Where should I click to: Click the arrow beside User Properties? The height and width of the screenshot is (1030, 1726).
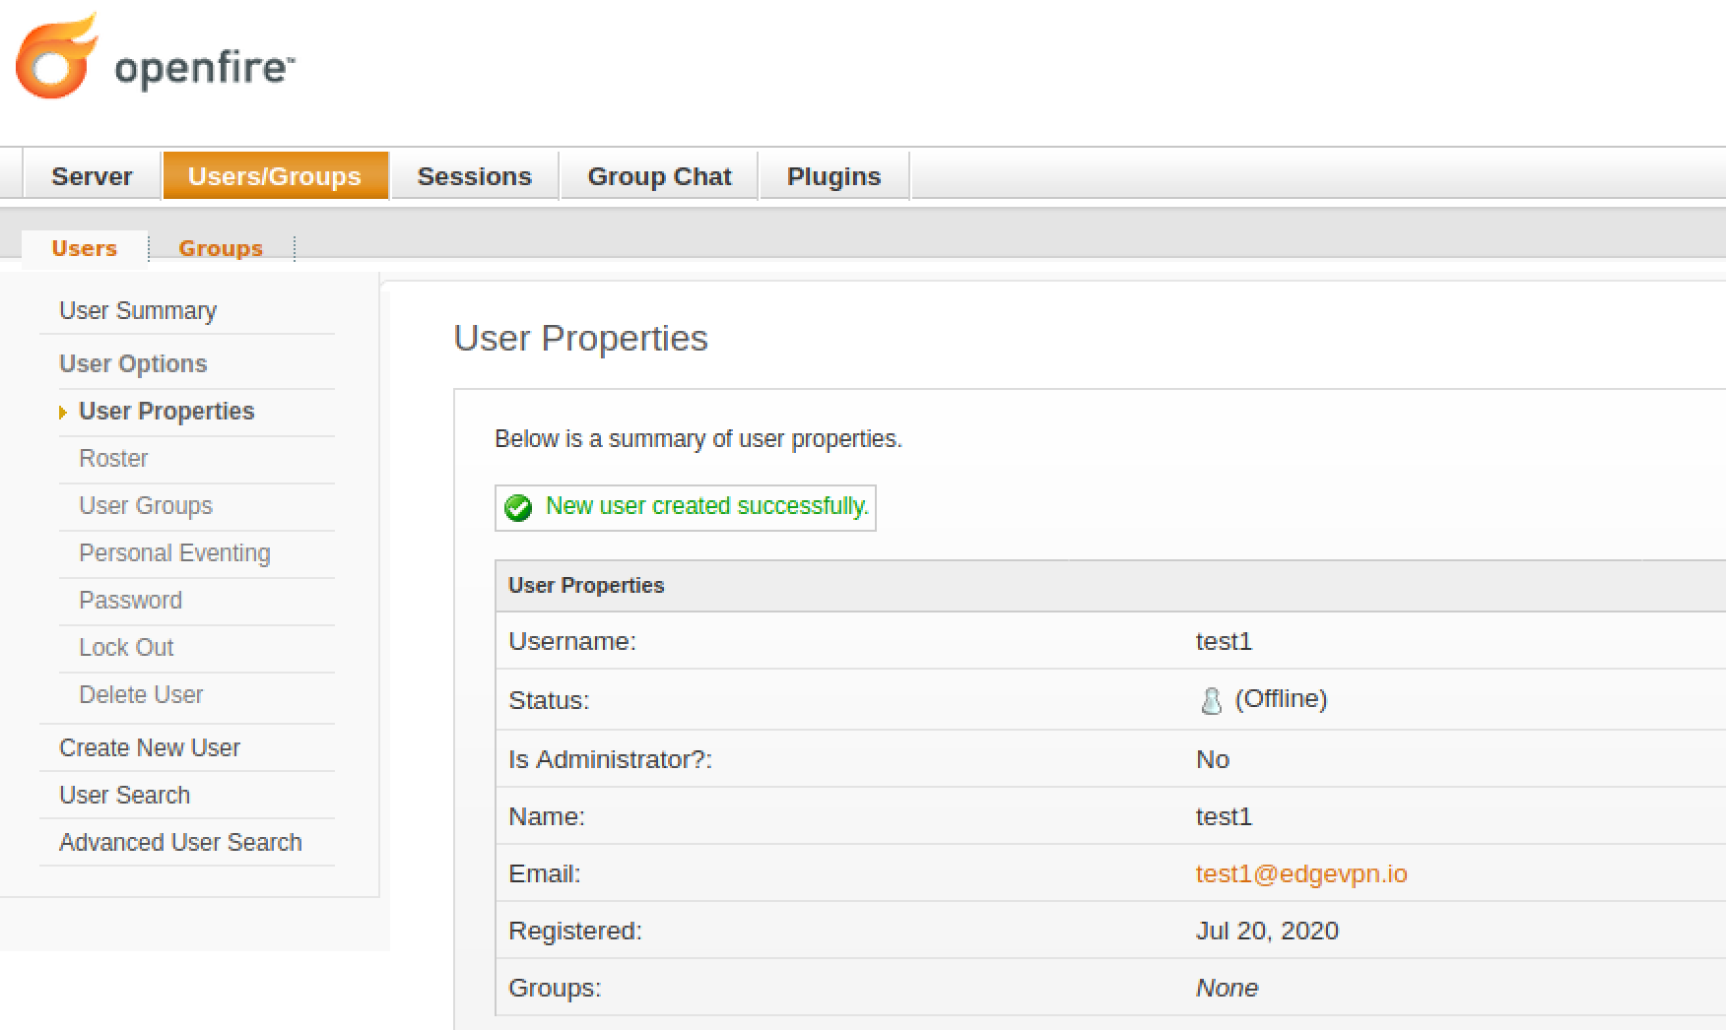point(63,412)
